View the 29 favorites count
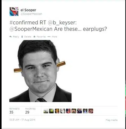The height and width of the screenshot is (129, 126). [27, 112]
